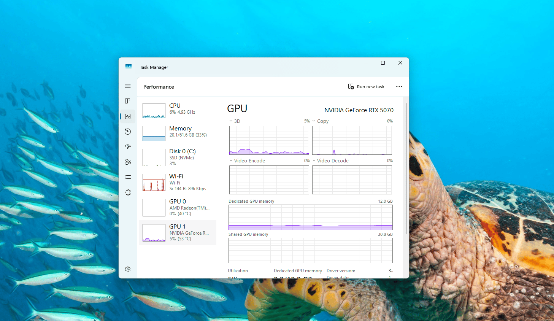Maximize the Task Manager window
The image size is (554, 321).
click(x=383, y=63)
